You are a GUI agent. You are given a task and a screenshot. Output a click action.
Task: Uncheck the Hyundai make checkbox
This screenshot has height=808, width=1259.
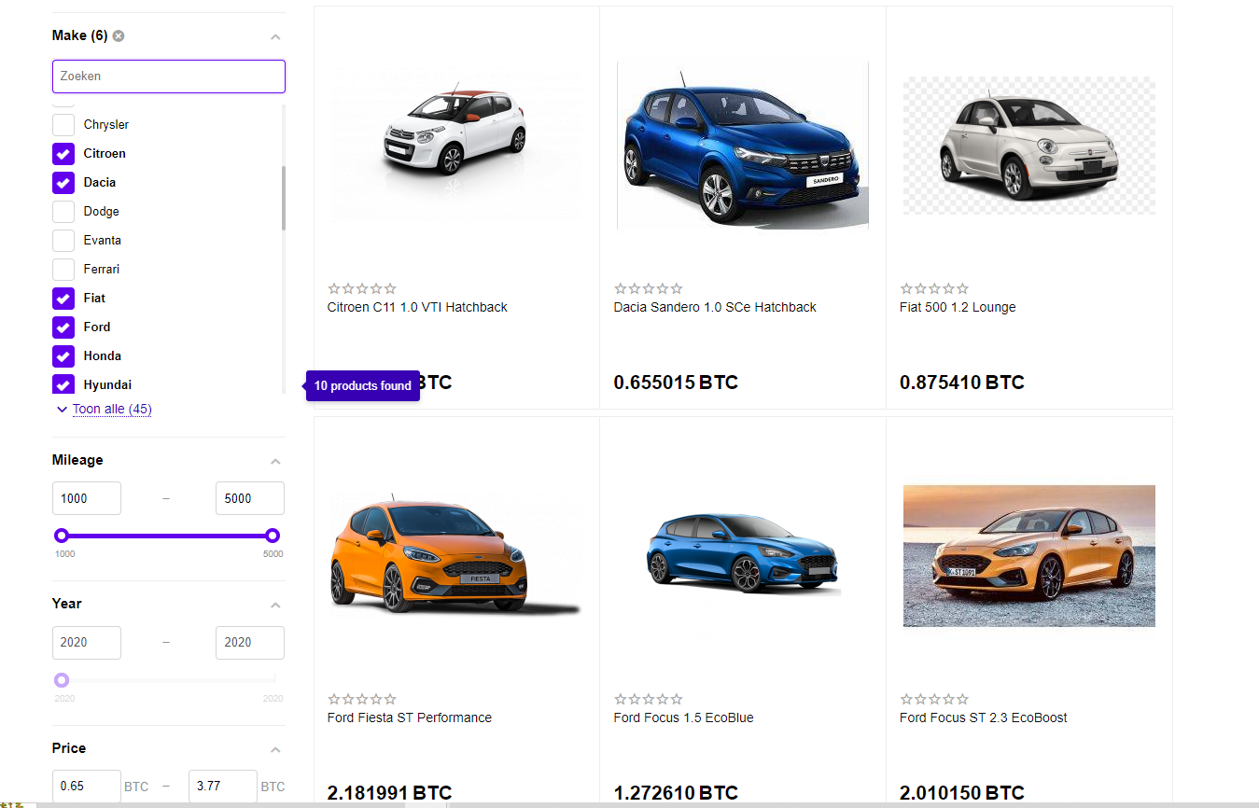(x=63, y=384)
